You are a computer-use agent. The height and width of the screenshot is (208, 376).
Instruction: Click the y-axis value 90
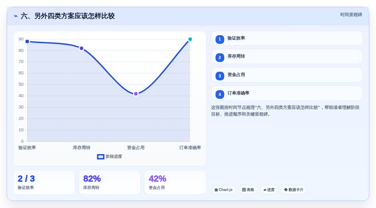coord(21,39)
